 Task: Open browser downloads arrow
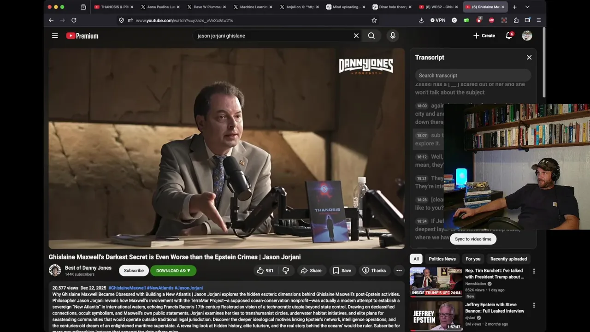tap(421, 20)
